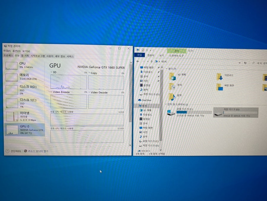Open pinned 동영상 in Quick Access
This screenshot has height=201, width=267.
click(x=145, y=85)
